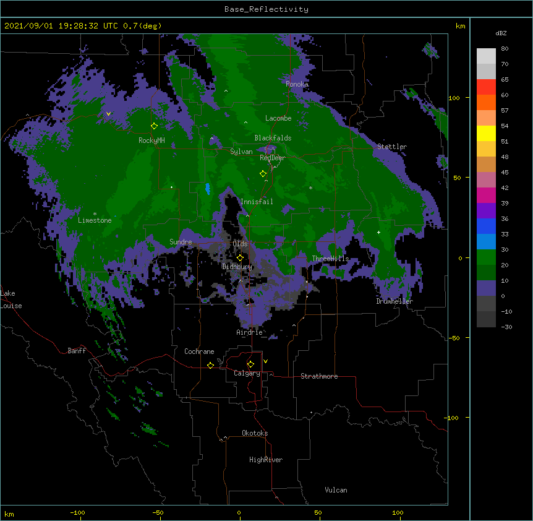Image resolution: width=533 pixels, height=521 pixels.
Task: Select the dark orange 57–60 dBZ legend swatch
Action: 486,102
